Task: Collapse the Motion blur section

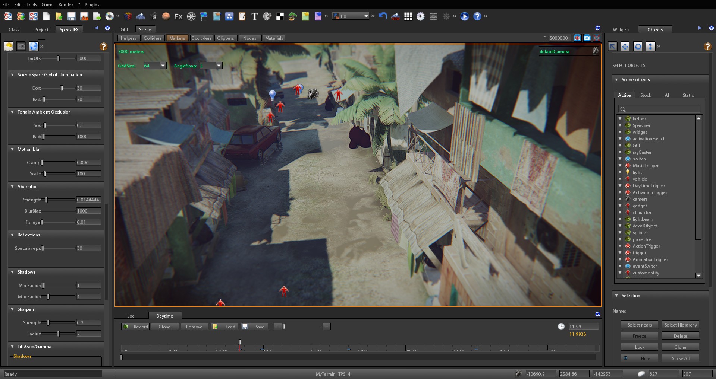Action: [12, 149]
